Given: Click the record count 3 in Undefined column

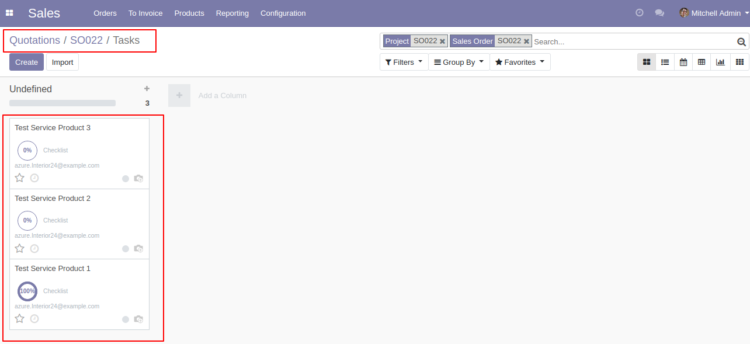Looking at the screenshot, I should (147, 103).
